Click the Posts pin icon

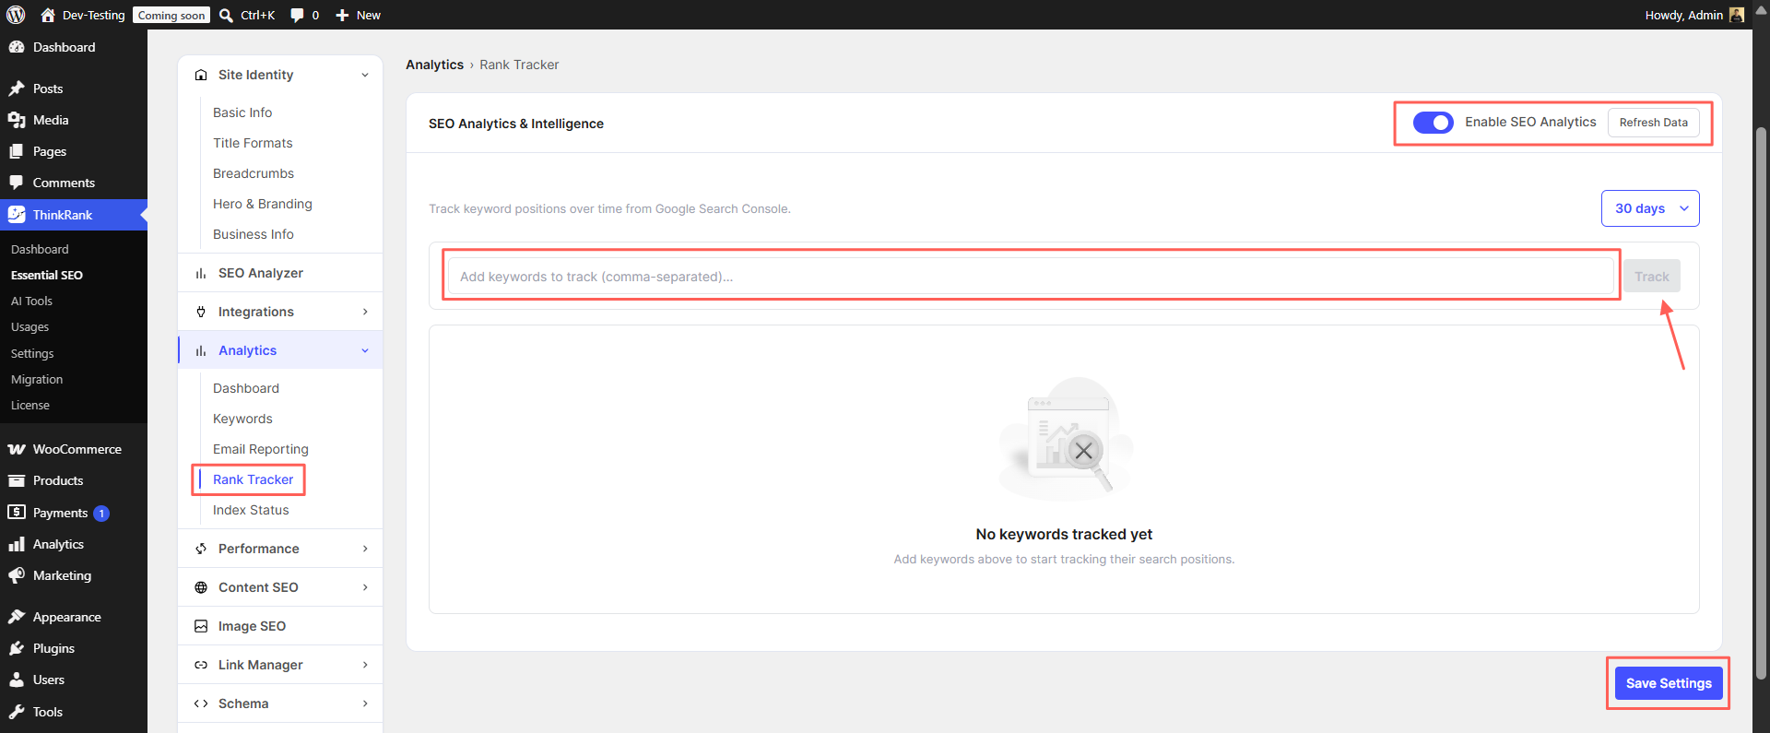17,89
